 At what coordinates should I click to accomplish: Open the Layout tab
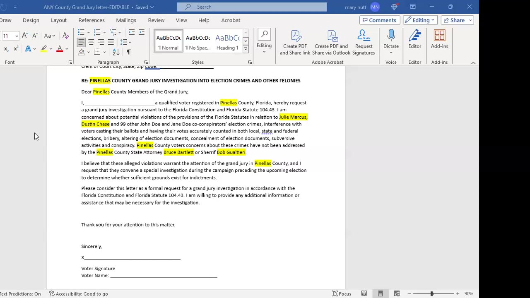(59, 20)
